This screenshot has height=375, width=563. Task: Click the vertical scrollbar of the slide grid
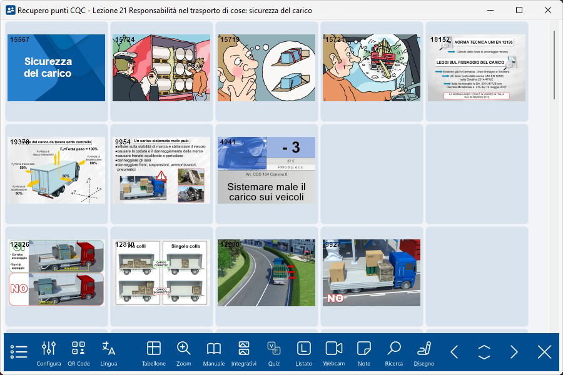point(554,64)
